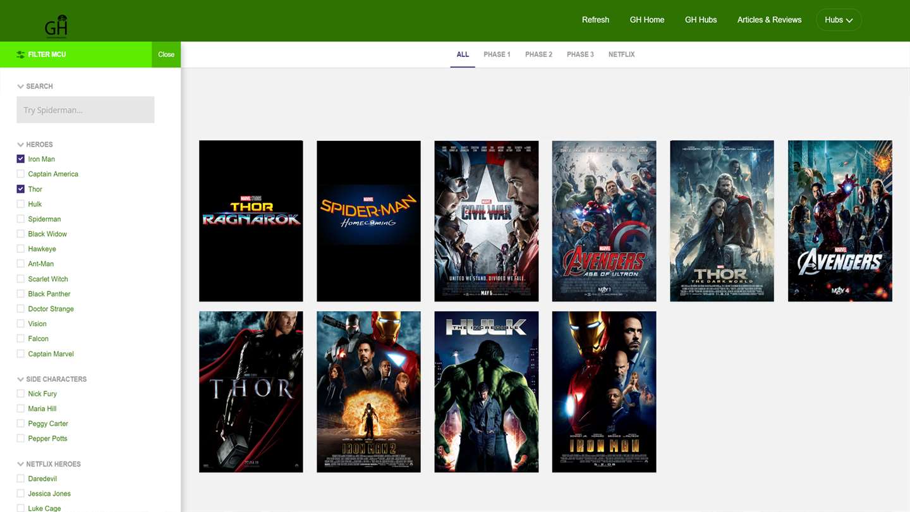This screenshot has height=512, width=910.
Task: Open the first Iron Man poster
Action: (604, 392)
